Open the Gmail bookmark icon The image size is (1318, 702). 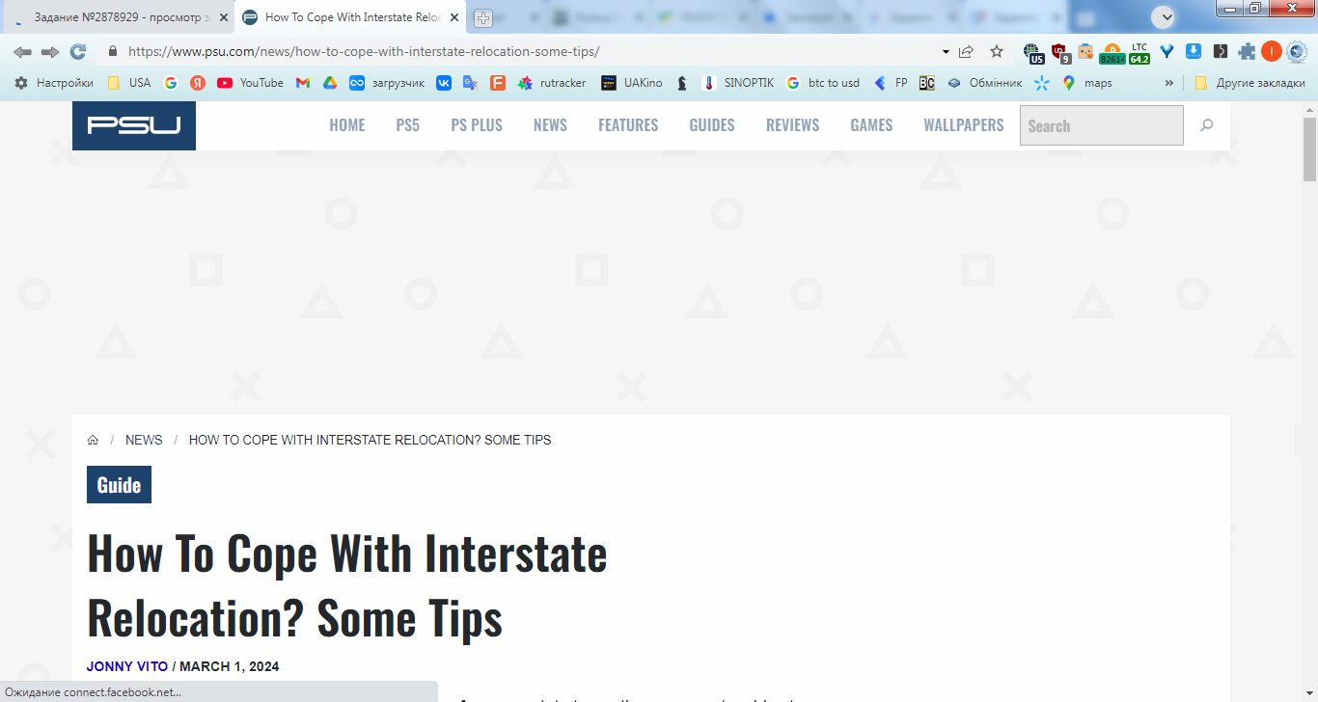[303, 83]
